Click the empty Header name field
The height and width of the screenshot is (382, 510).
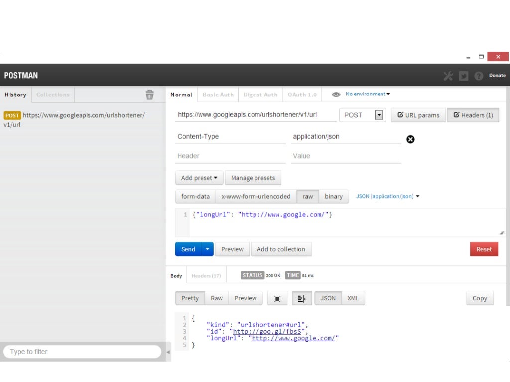(231, 156)
